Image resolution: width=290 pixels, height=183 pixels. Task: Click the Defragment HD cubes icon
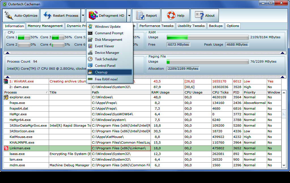93,16
